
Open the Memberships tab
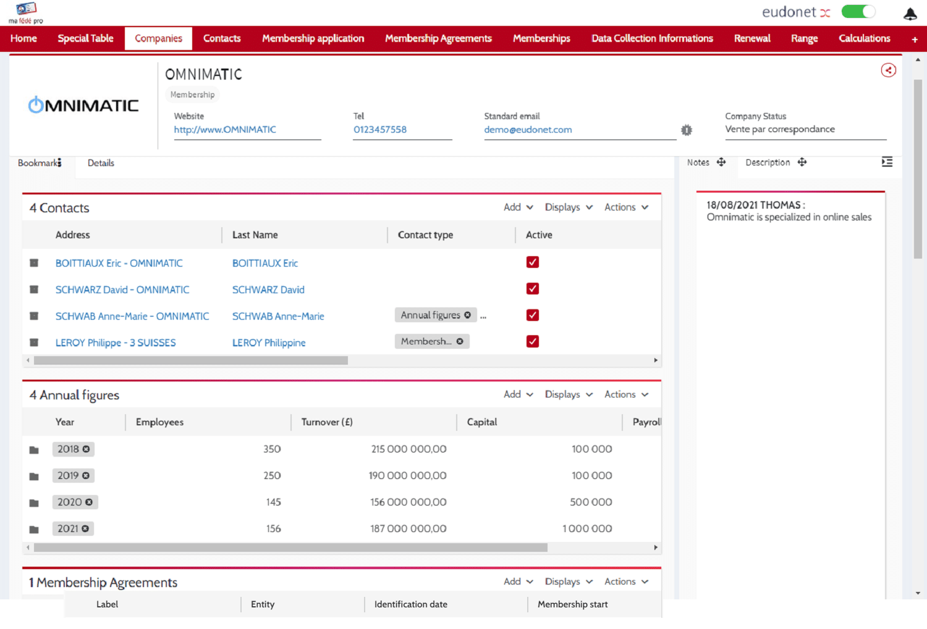coord(541,38)
